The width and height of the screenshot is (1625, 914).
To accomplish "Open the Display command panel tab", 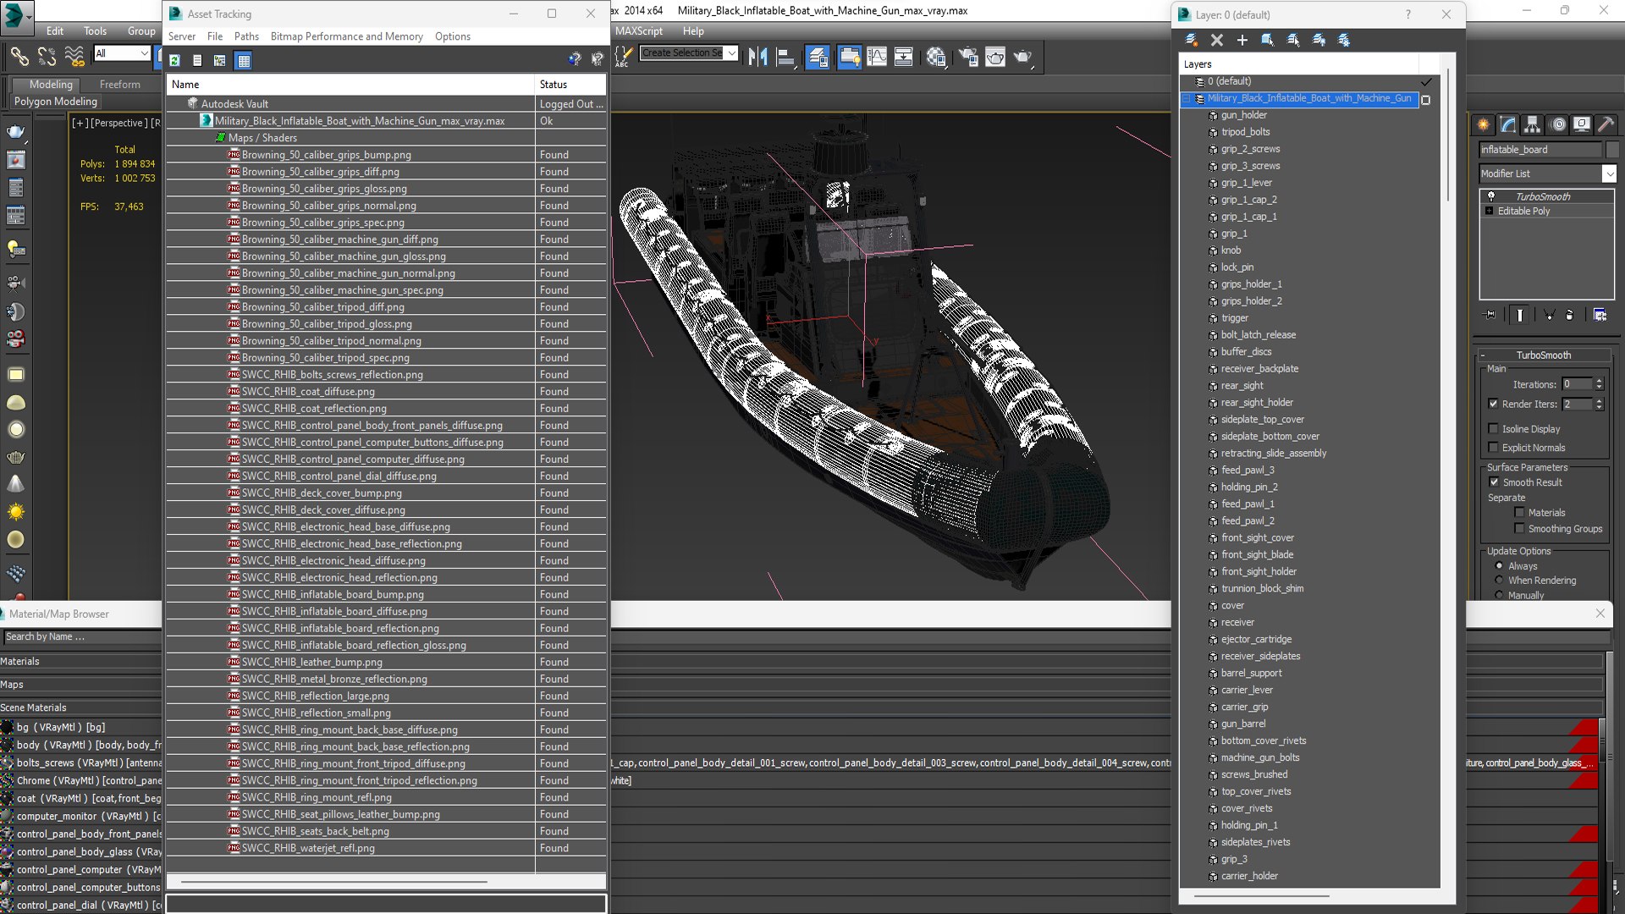I will point(1582,124).
